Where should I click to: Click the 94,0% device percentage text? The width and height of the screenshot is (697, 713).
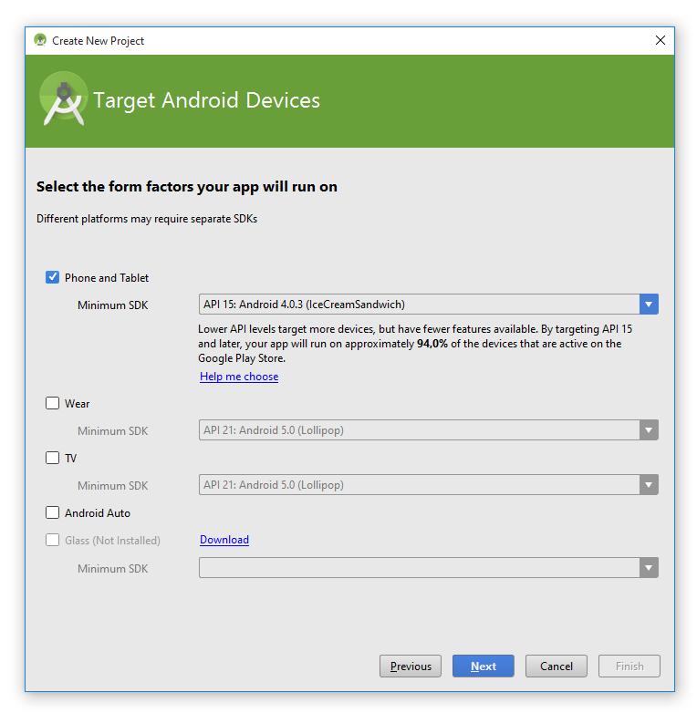click(x=432, y=344)
